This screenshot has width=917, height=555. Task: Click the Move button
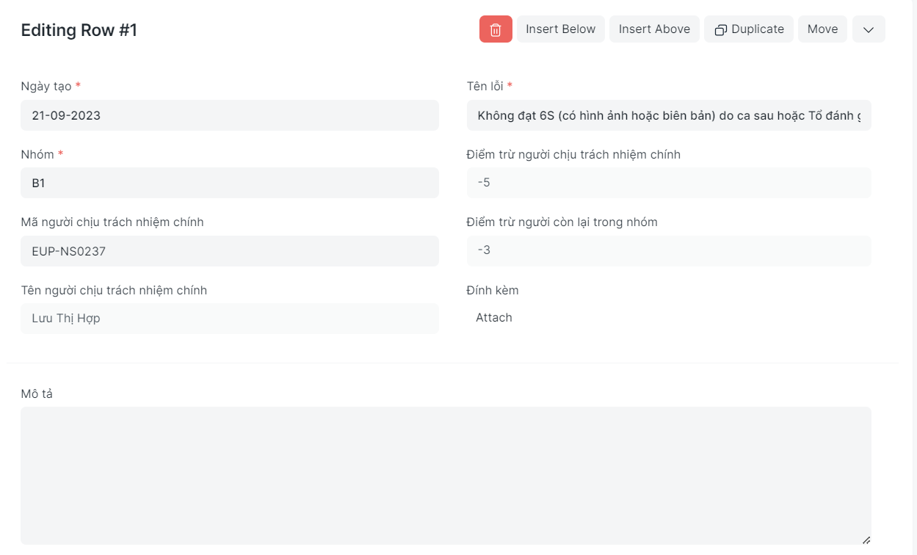[x=822, y=29]
